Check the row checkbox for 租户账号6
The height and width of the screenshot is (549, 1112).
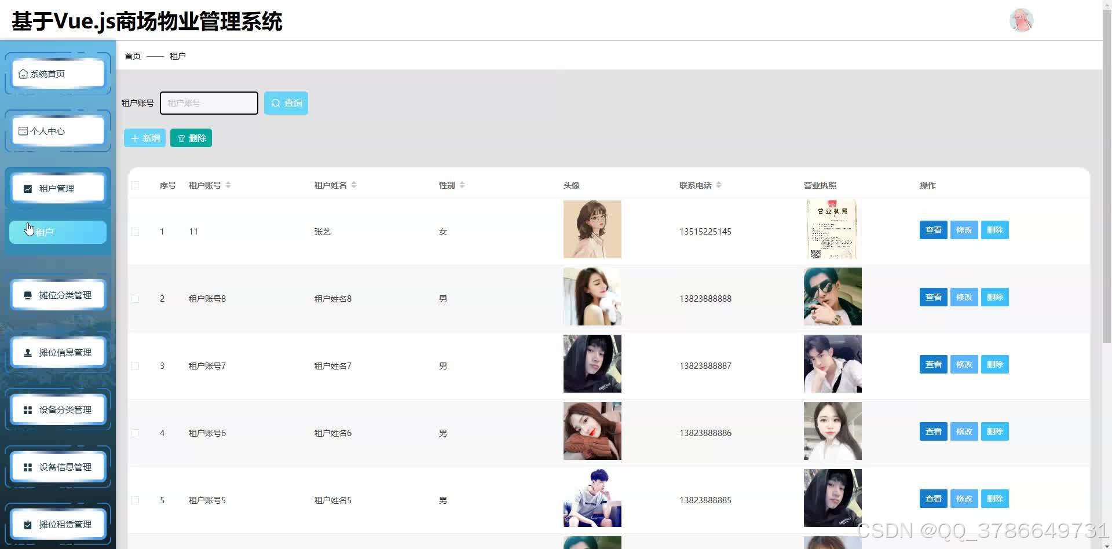pyautogui.click(x=135, y=433)
